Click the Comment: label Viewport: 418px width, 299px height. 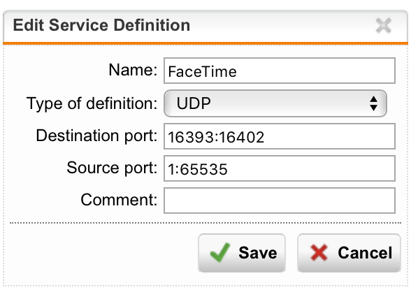point(119,200)
